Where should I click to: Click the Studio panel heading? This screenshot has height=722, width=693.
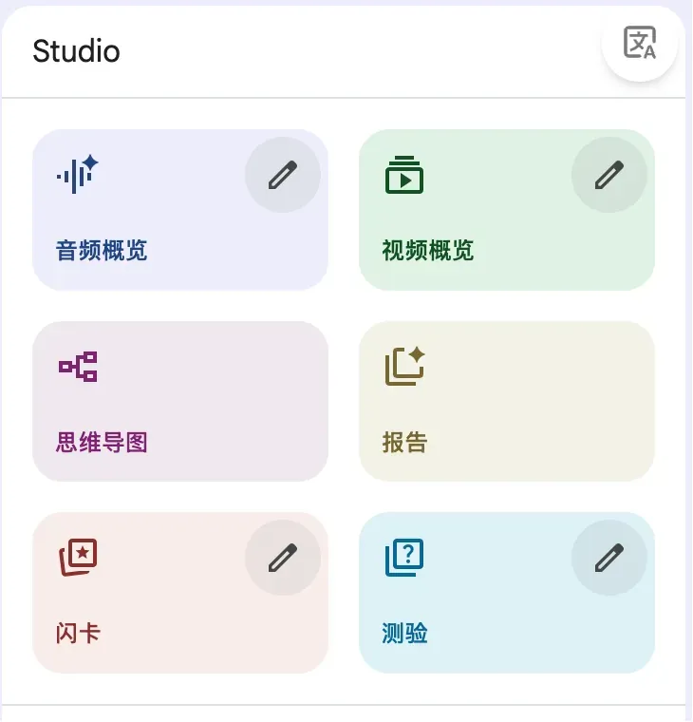tap(76, 50)
